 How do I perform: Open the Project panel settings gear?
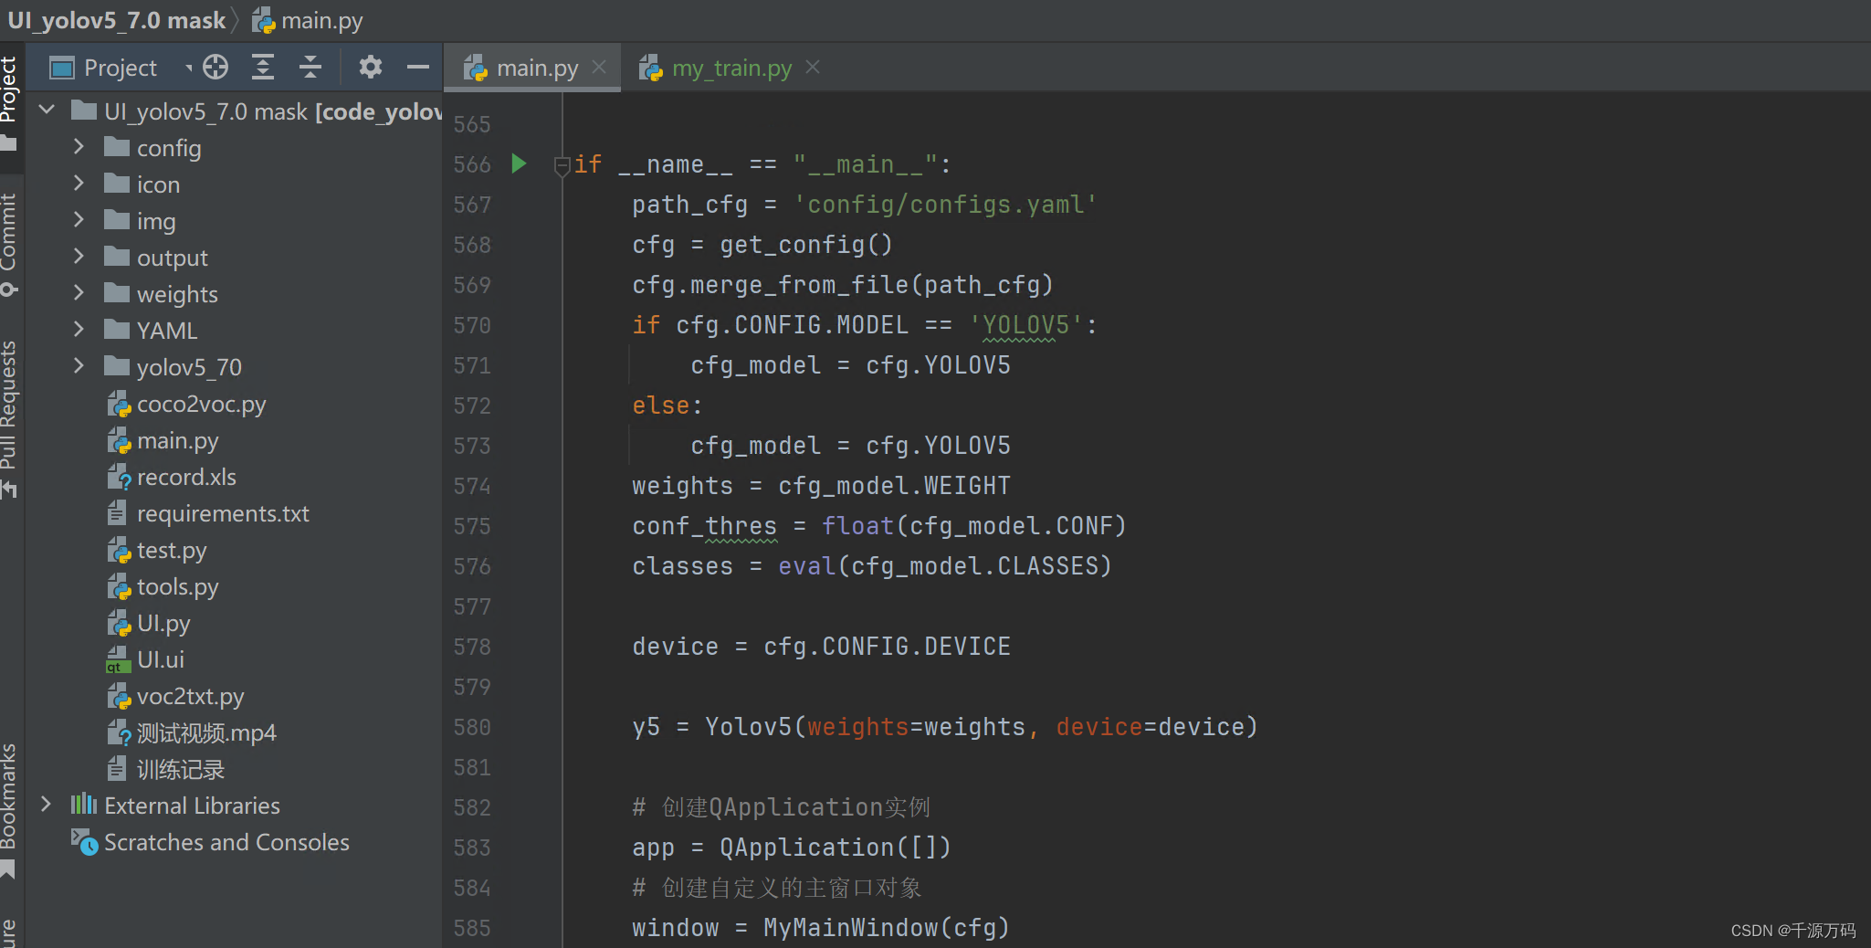coord(370,67)
